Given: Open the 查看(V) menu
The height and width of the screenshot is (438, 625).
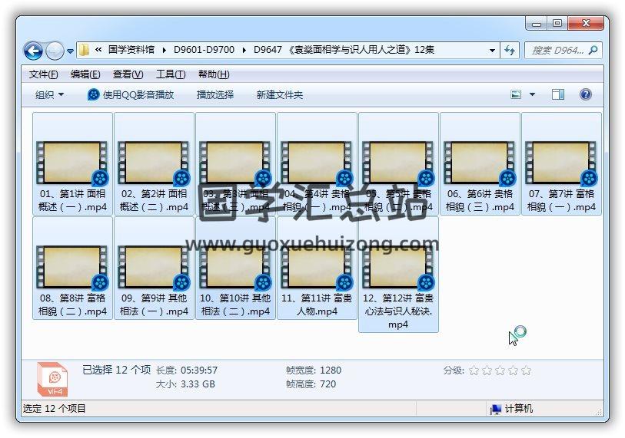Looking at the screenshot, I should click(x=128, y=74).
